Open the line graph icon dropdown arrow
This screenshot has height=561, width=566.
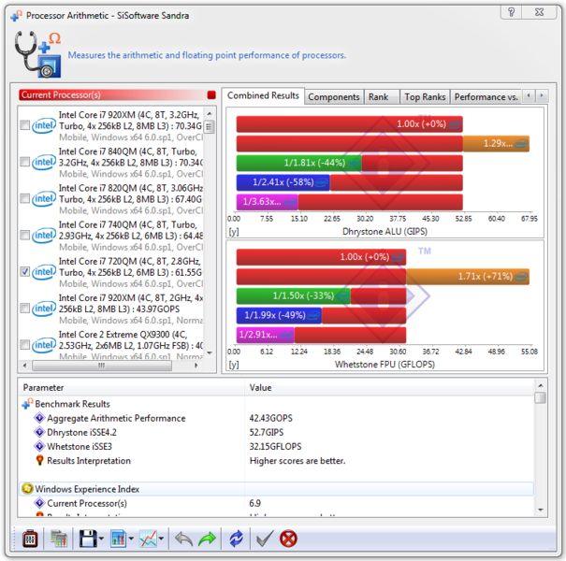pyautogui.click(x=161, y=539)
